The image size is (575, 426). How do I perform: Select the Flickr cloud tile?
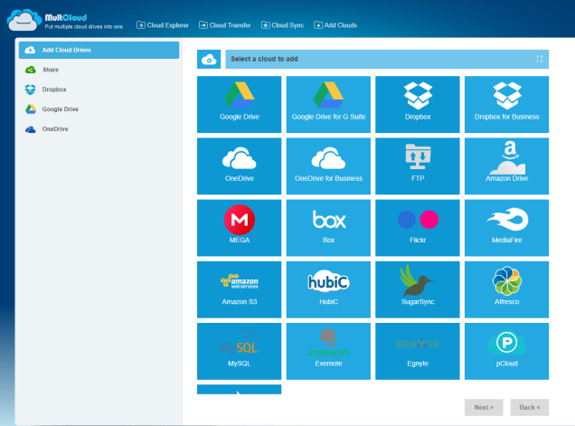(417, 226)
